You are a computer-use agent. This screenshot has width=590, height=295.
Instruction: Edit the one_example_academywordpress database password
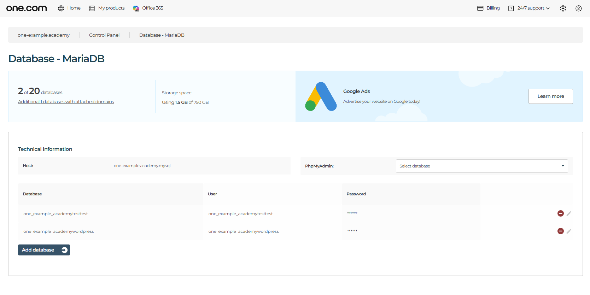(x=569, y=231)
